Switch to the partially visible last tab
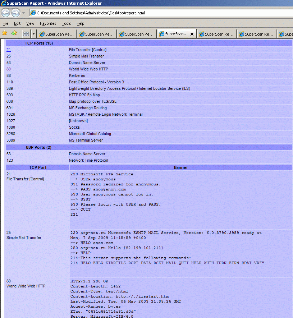Screen dimensions: 293x318 [x=285, y=34]
